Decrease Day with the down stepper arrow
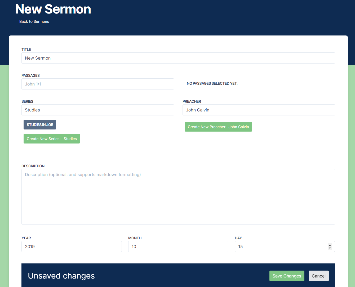Screen dimensions: 355x287 (330, 248)
